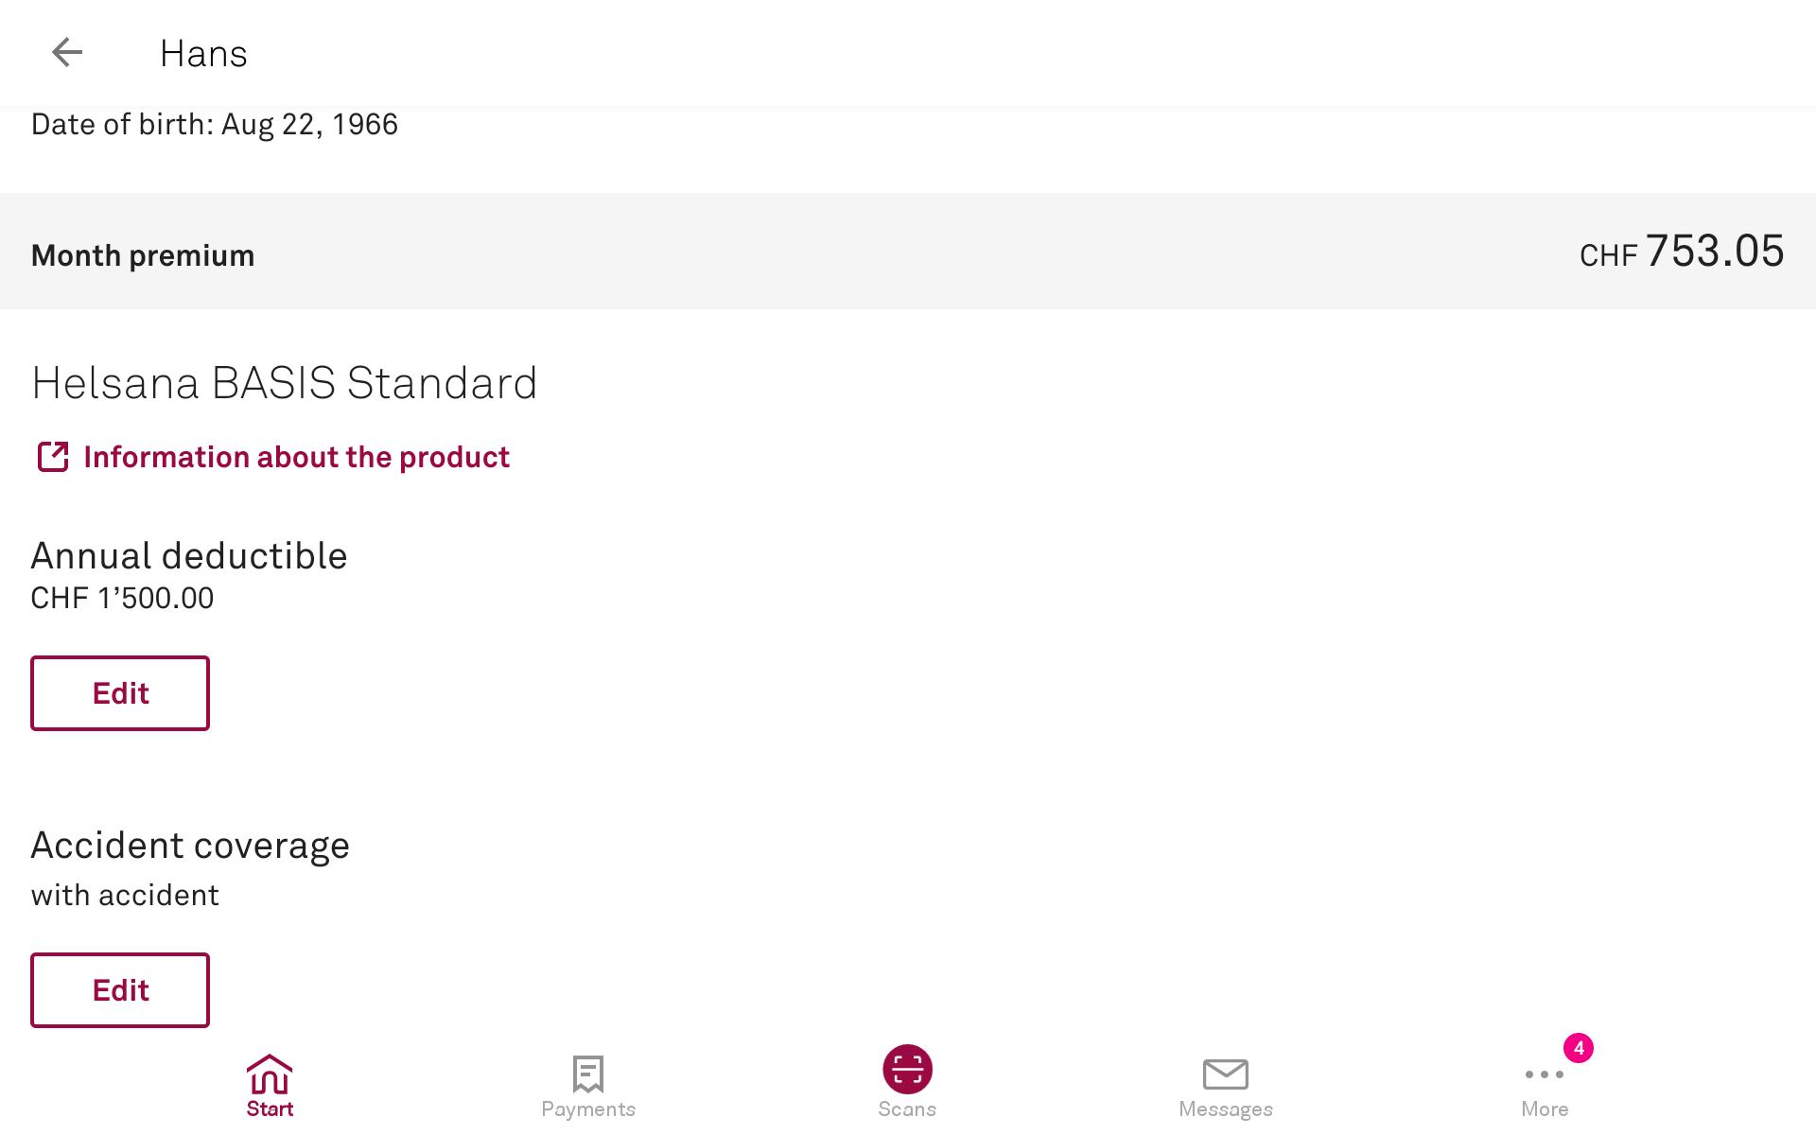
Task: Tap the Start home icon
Action: click(270, 1074)
